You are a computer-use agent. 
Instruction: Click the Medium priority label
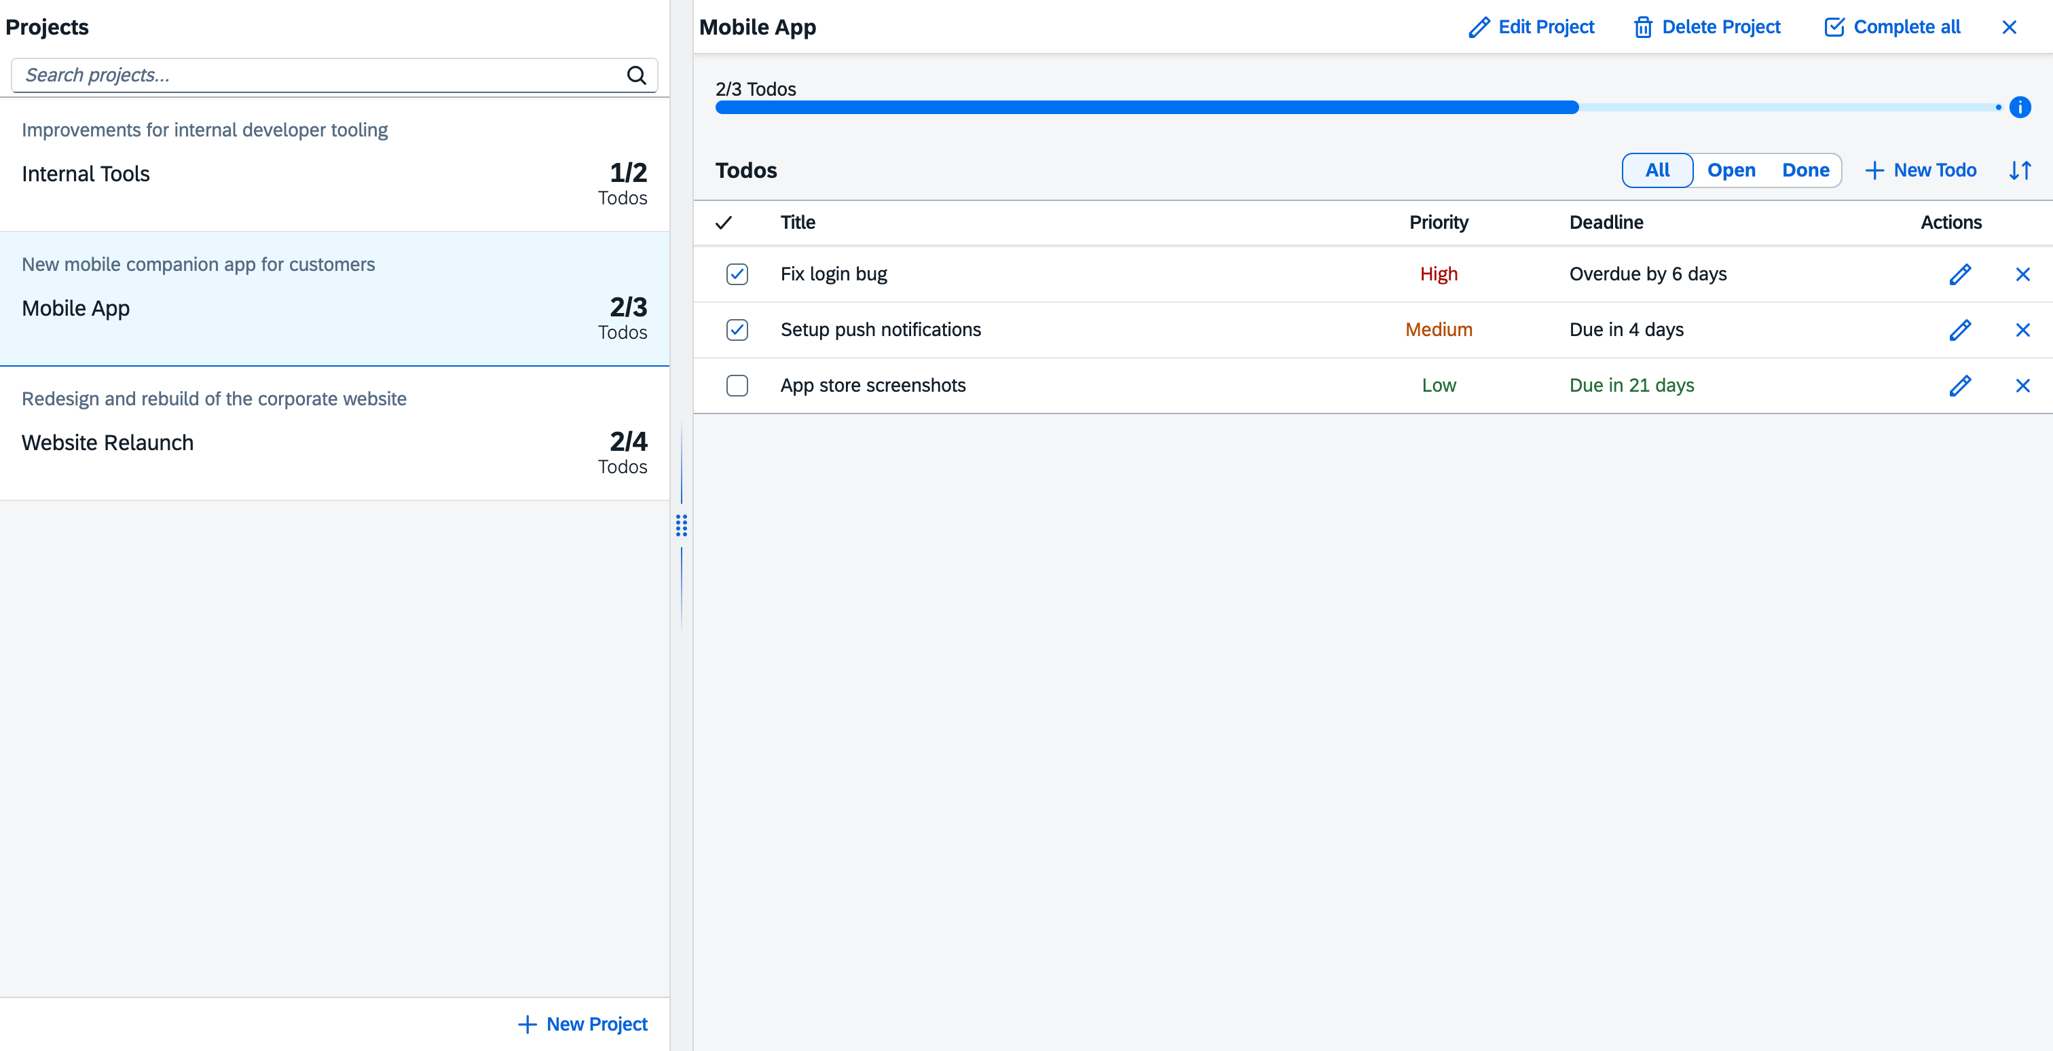(1439, 330)
